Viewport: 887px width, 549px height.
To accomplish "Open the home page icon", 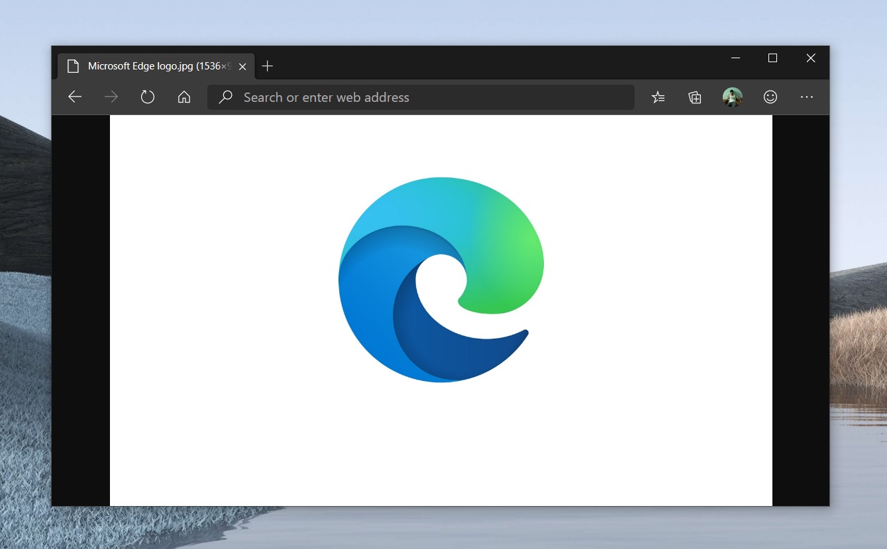I will [x=184, y=97].
